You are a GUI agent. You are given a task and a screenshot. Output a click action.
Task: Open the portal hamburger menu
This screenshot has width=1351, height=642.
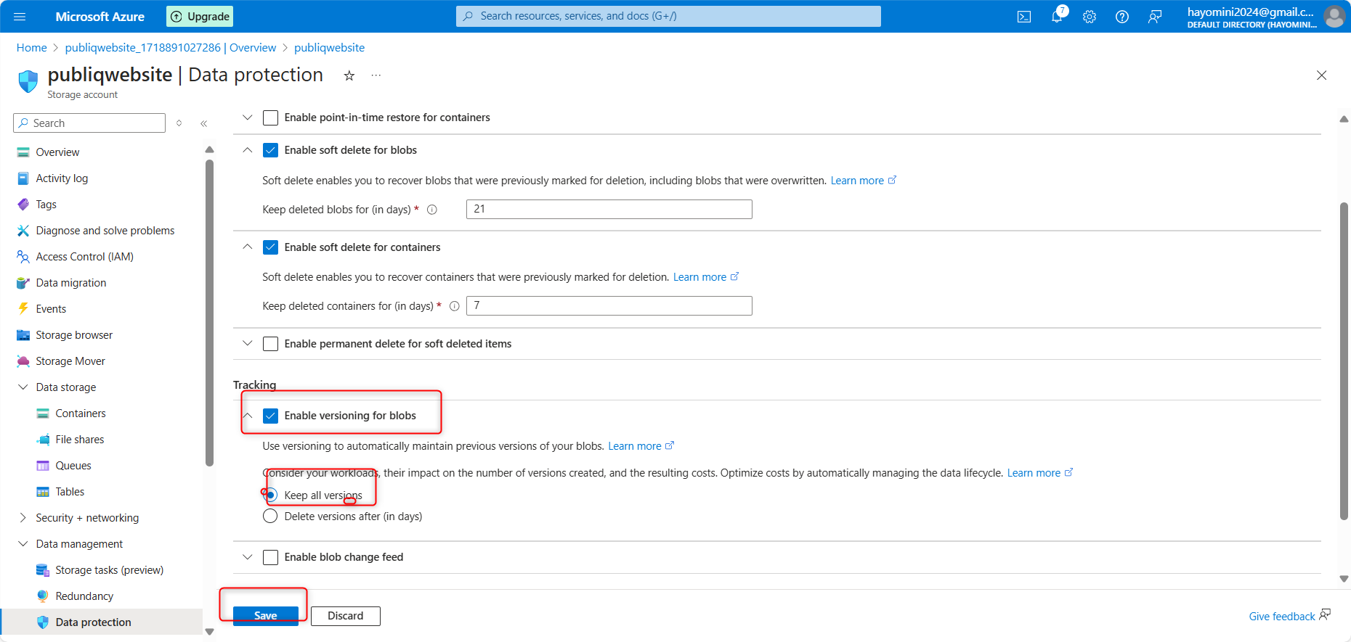(20, 17)
